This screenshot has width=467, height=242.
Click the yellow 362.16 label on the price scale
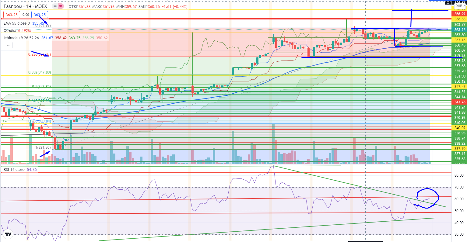460,40
